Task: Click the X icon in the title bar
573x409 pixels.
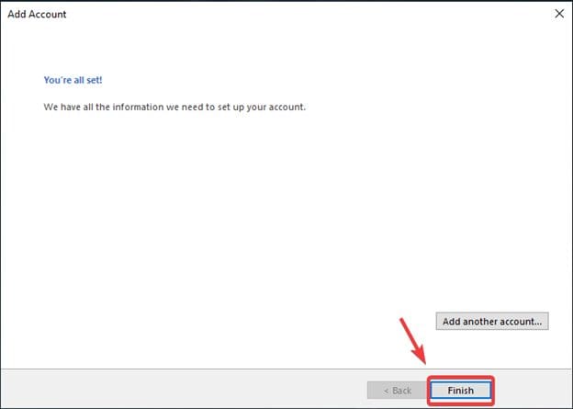Action: (558, 14)
